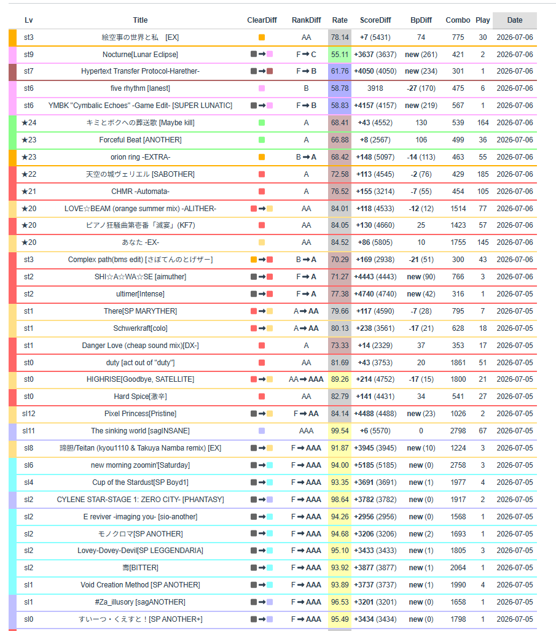This screenshot has width=556, height=631.
Task: Open song キミとボクへの葬送歌 [Maybe kill]
Action: click(140, 123)
